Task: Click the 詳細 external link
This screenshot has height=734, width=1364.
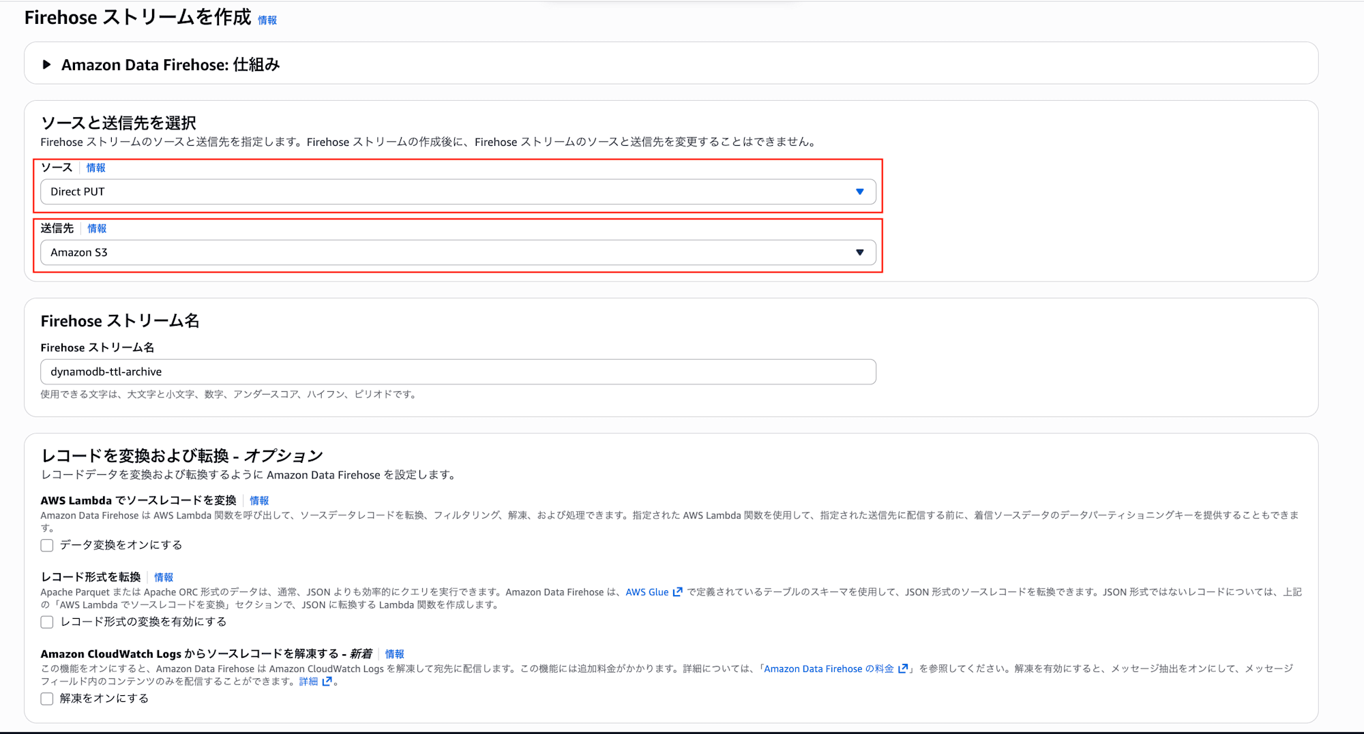Action: (x=315, y=681)
